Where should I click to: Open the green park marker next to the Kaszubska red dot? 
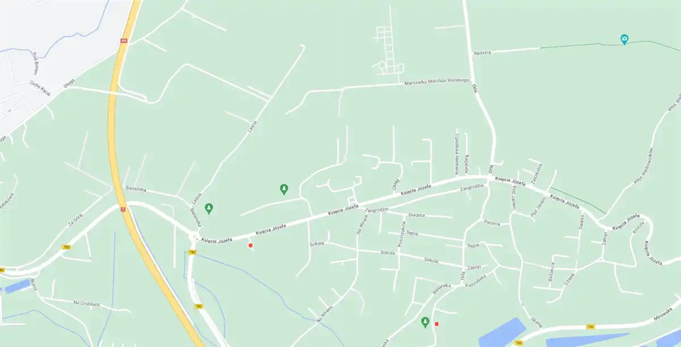pos(425,323)
